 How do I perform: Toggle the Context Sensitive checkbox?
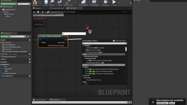[x=114, y=41]
